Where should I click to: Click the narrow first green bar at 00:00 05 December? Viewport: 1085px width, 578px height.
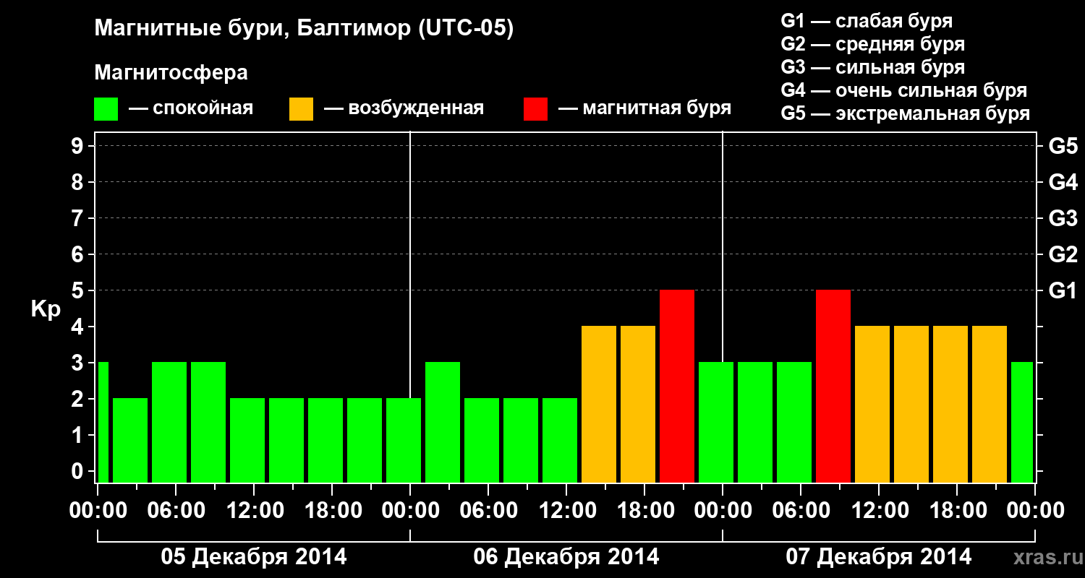pos(103,422)
